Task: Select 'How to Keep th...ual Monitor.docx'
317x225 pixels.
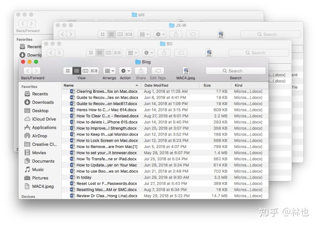Action: click(x=165, y=134)
